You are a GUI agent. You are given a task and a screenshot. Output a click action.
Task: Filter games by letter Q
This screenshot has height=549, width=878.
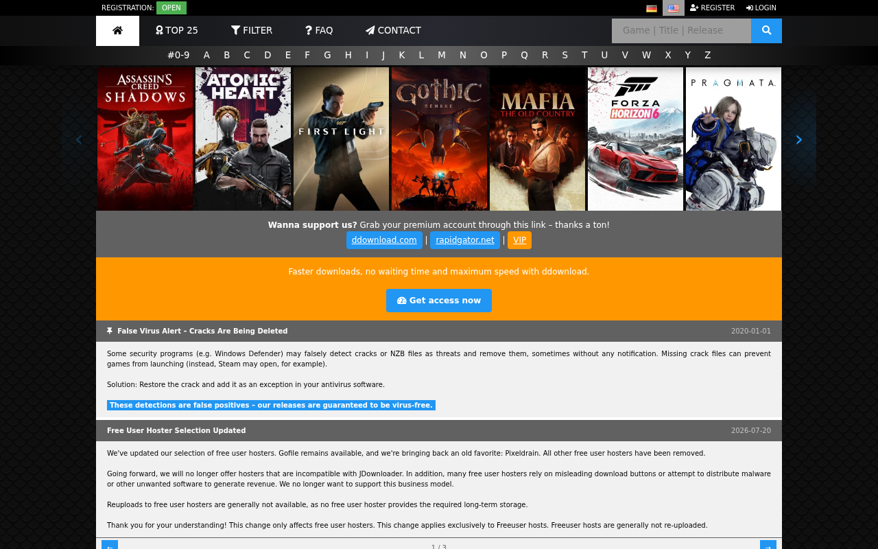[x=524, y=56]
